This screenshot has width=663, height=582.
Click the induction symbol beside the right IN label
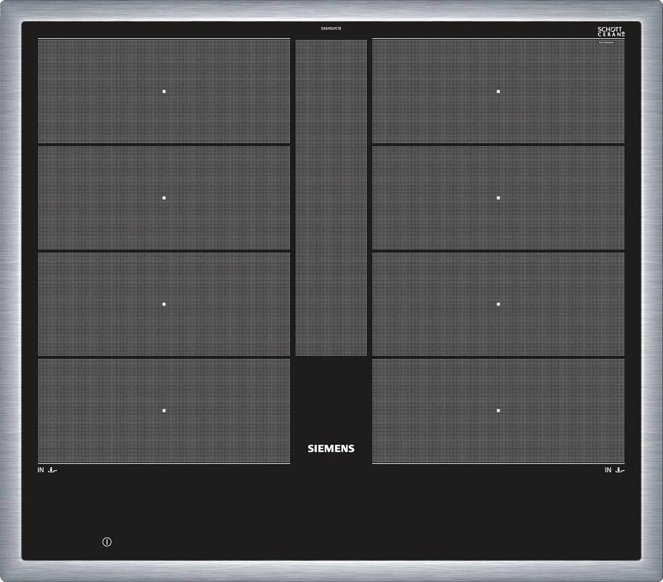click(x=620, y=470)
